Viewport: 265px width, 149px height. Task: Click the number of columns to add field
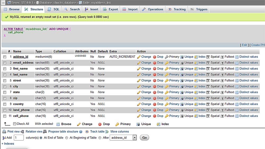point(19,138)
